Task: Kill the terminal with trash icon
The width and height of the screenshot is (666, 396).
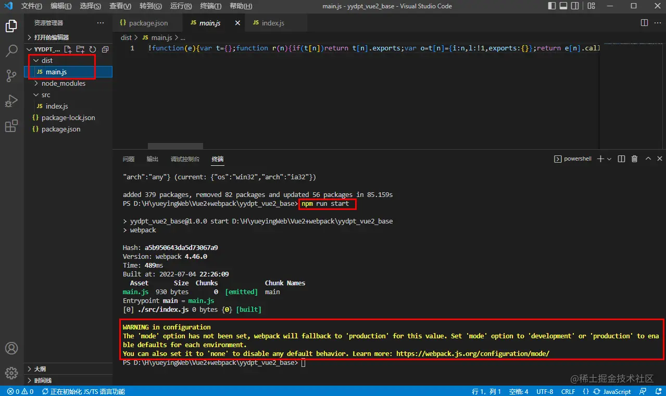Action: click(x=634, y=159)
